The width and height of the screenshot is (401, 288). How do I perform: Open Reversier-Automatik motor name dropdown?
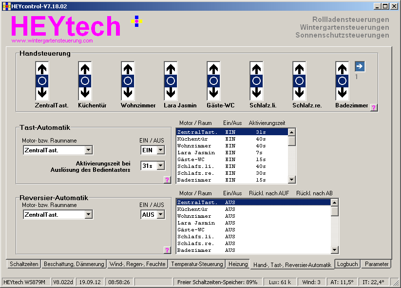[89, 214]
